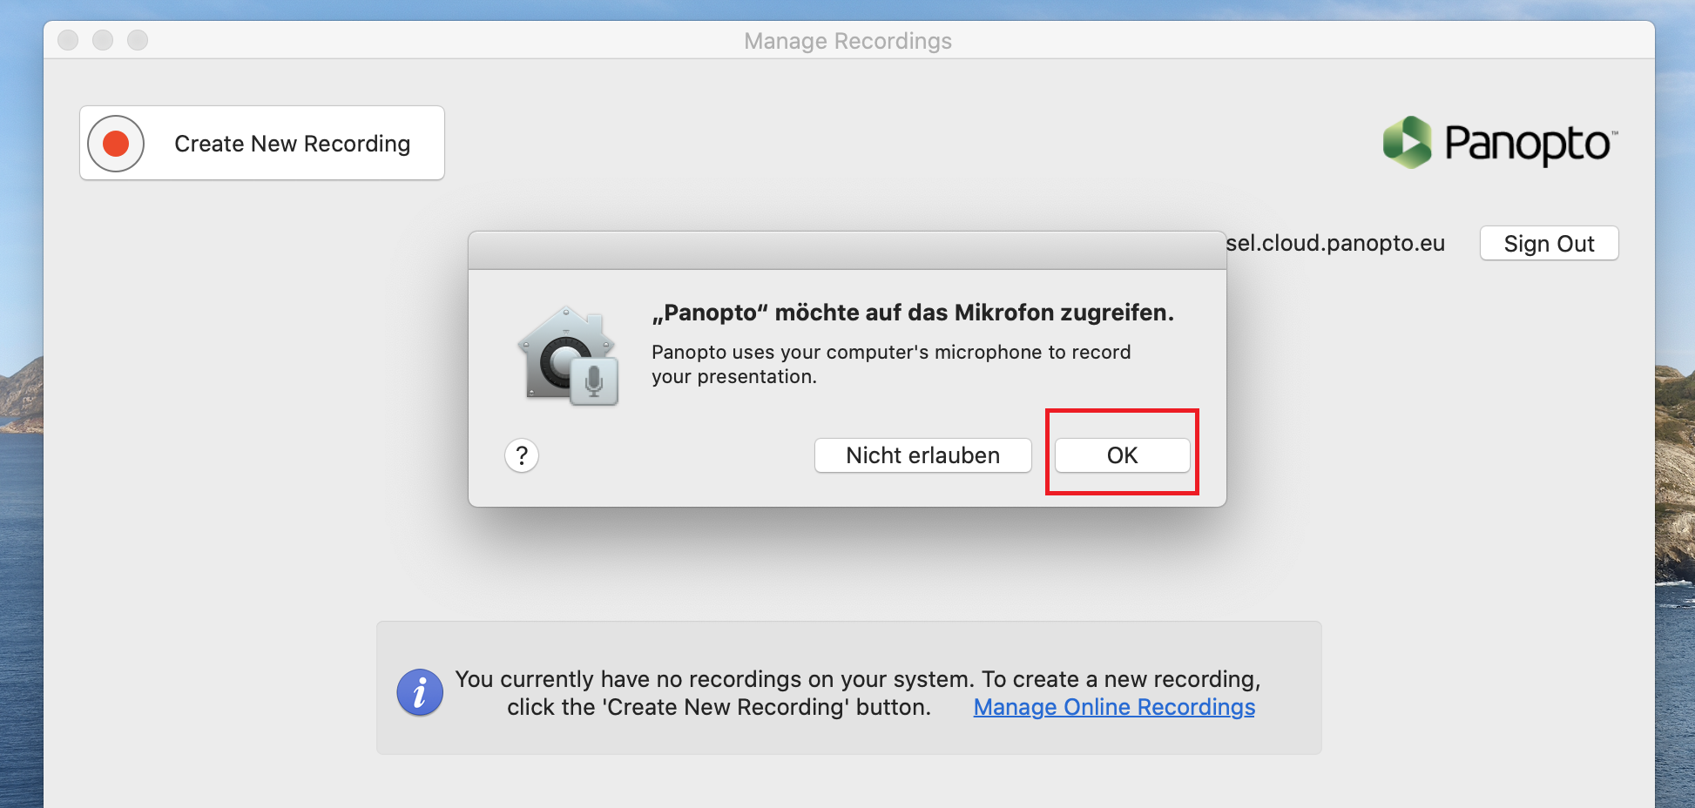This screenshot has width=1695, height=808.
Task: Open the Manage Online Recordings link
Action: click(1114, 707)
